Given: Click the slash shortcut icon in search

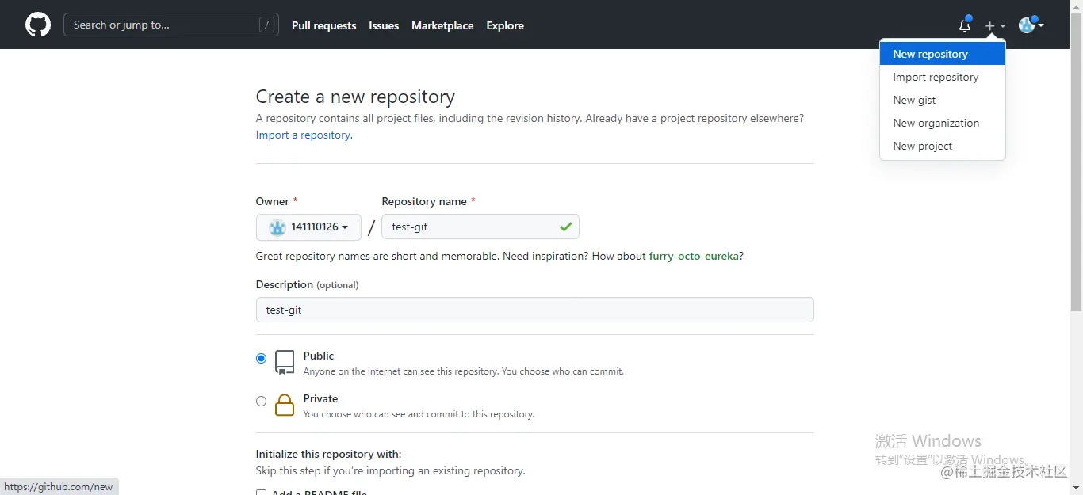Looking at the screenshot, I should click(x=267, y=25).
